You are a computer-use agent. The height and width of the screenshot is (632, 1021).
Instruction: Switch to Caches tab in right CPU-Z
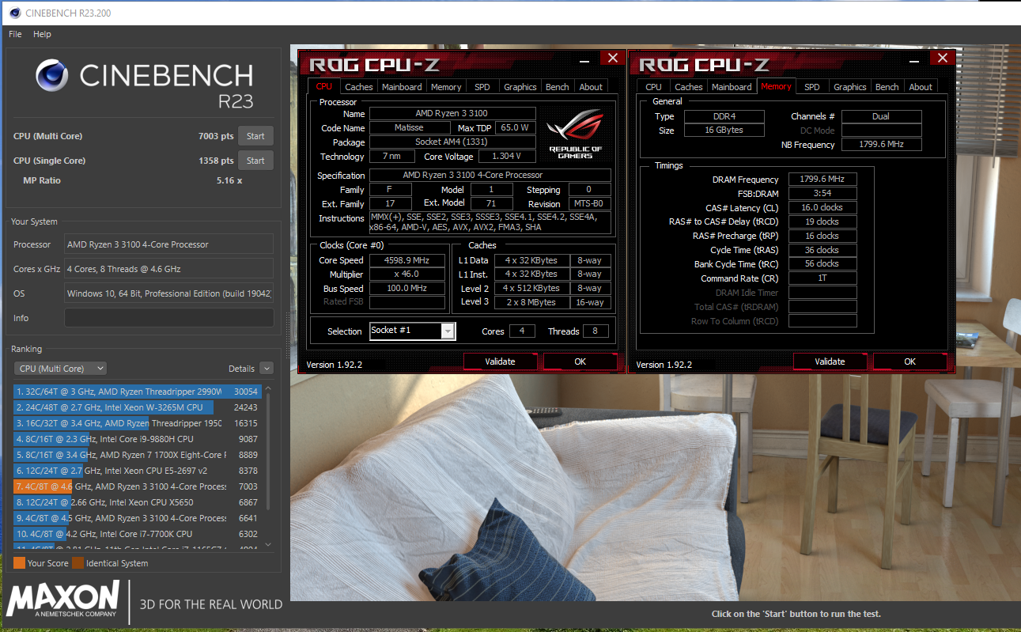point(688,87)
